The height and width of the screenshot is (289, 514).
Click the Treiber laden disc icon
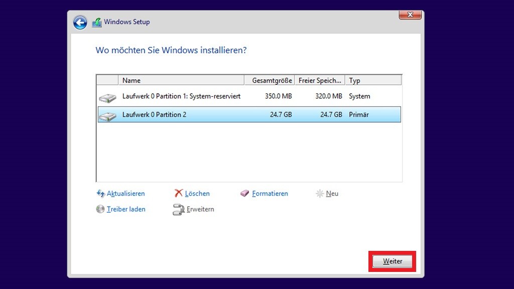(100, 209)
